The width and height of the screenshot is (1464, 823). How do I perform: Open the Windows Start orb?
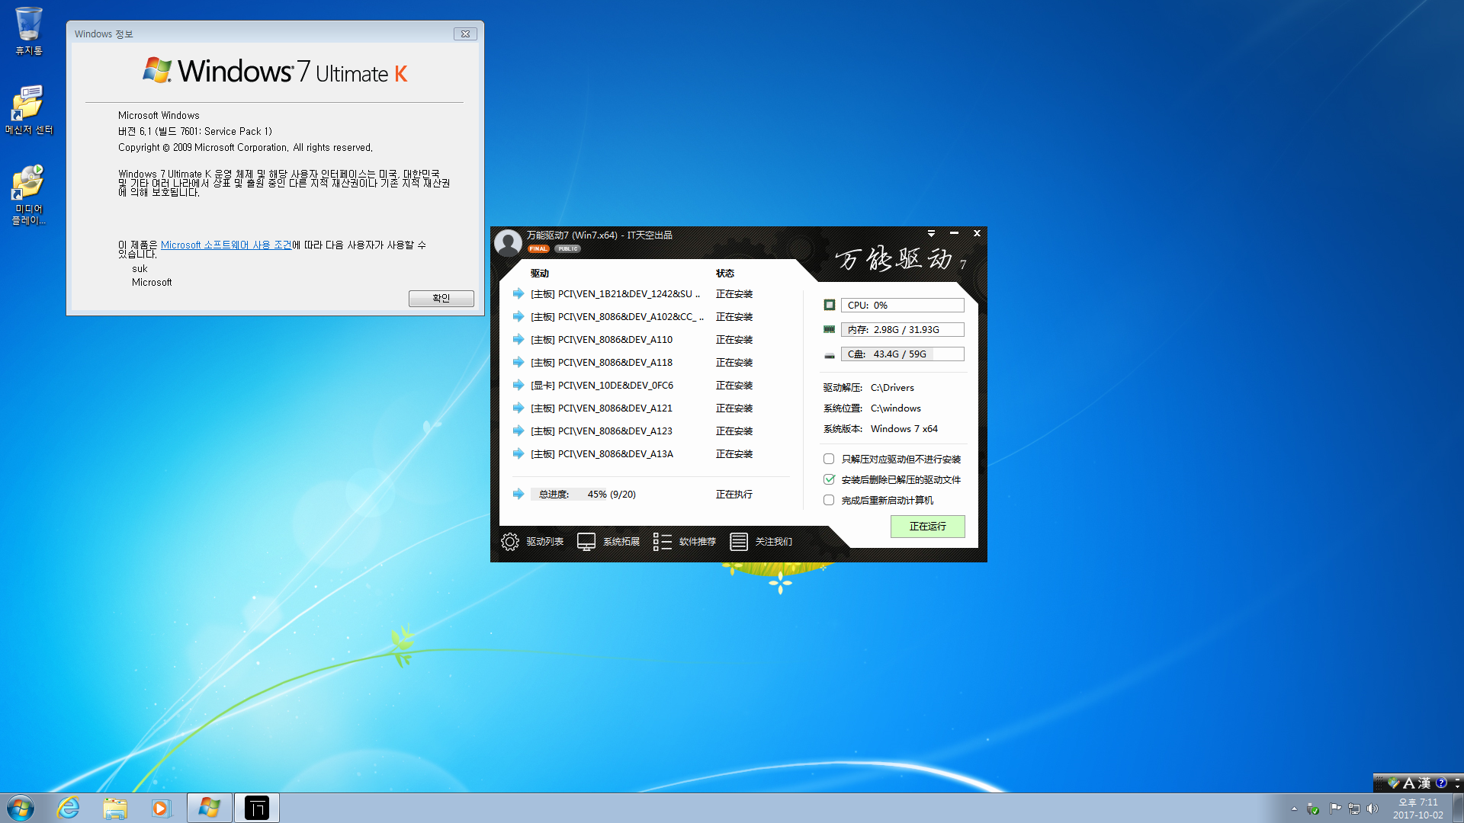click(x=21, y=808)
